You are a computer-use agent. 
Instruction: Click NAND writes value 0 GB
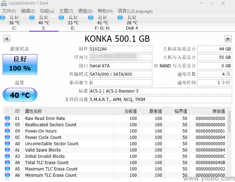click(215, 66)
